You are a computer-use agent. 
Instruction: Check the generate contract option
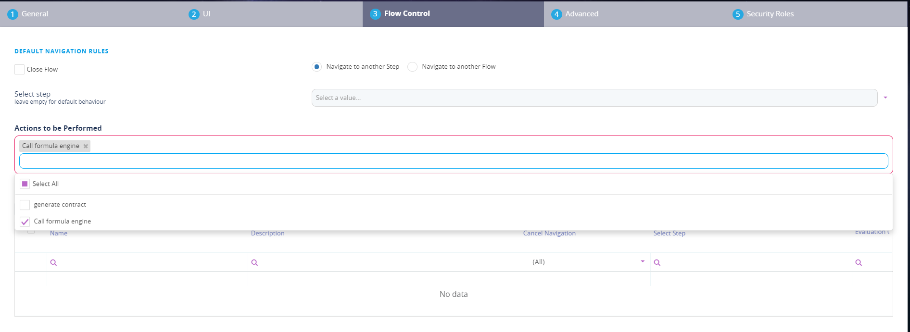[25, 205]
